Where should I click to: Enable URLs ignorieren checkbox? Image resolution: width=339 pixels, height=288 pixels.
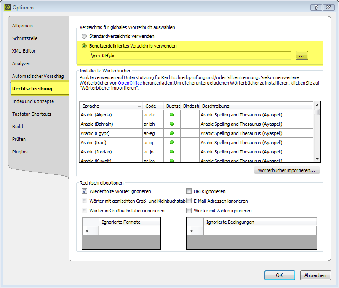tap(190, 191)
